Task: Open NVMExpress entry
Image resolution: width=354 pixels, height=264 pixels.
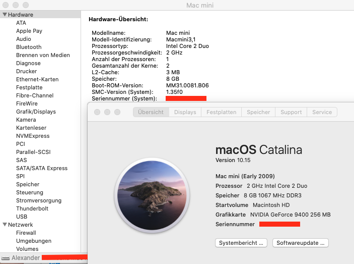Action: (33, 136)
